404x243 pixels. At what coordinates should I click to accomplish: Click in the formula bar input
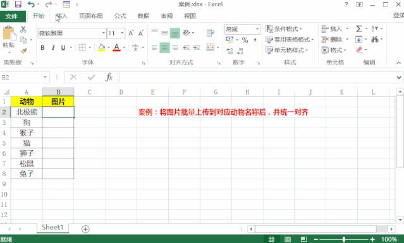[x=258, y=78]
